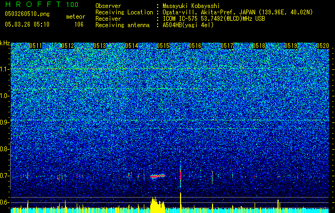The height and width of the screenshot is (213, 335).
Task: Click the 0519 time marker
Action: [291, 46]
